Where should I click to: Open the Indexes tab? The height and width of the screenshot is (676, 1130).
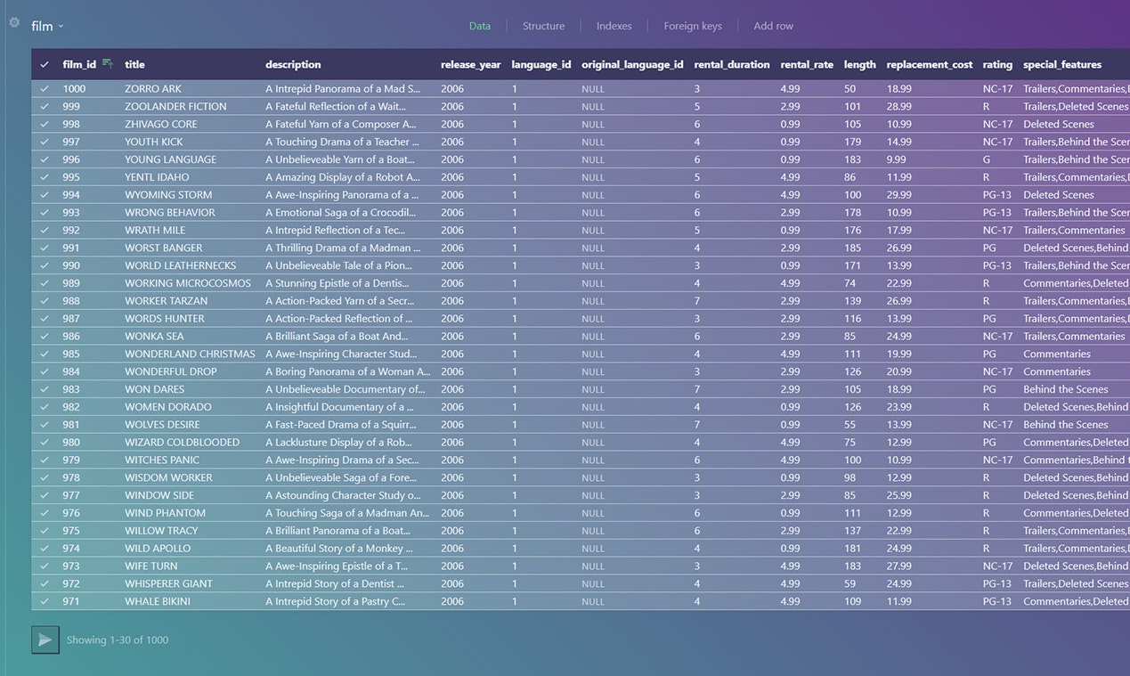pyautogui.click(x=614, y=26)
